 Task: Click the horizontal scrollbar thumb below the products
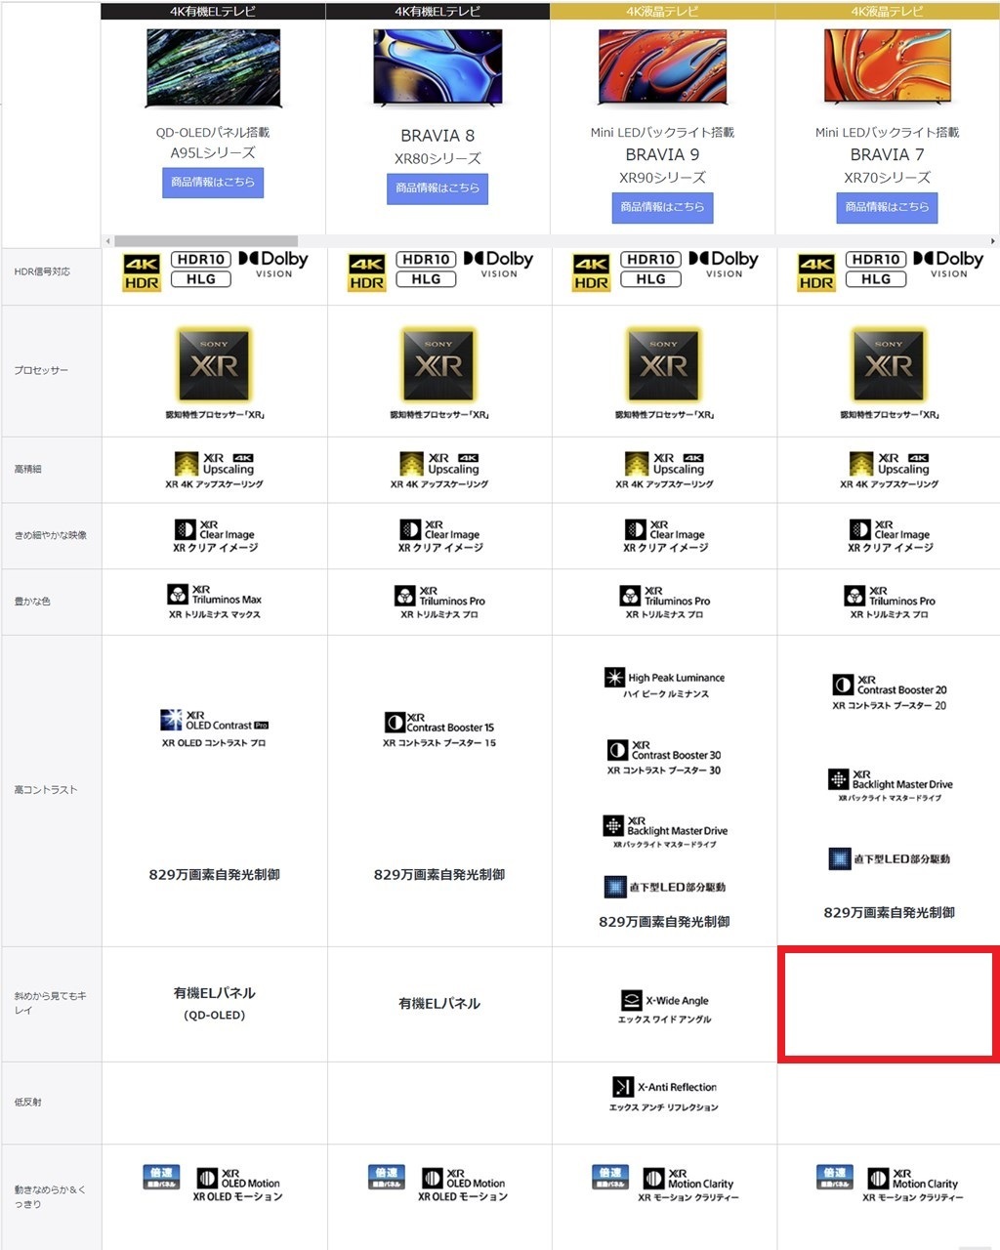coord(206,241)
